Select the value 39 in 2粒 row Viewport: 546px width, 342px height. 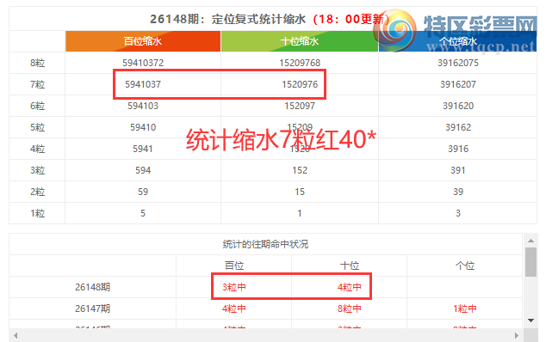(458, 192)
